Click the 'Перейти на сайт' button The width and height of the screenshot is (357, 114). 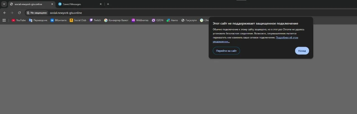pyautogui.click(x=226, y=51)
